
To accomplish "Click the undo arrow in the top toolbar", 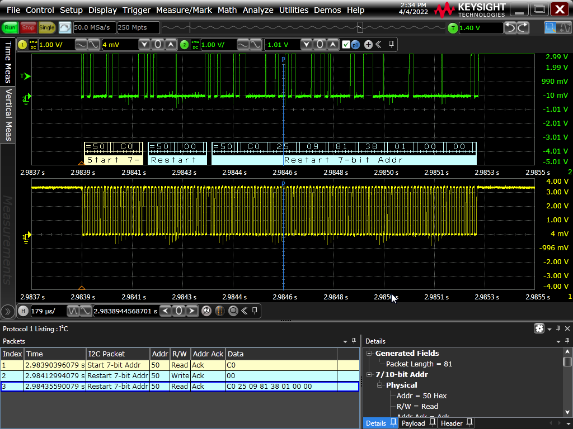I will [510, 27].
